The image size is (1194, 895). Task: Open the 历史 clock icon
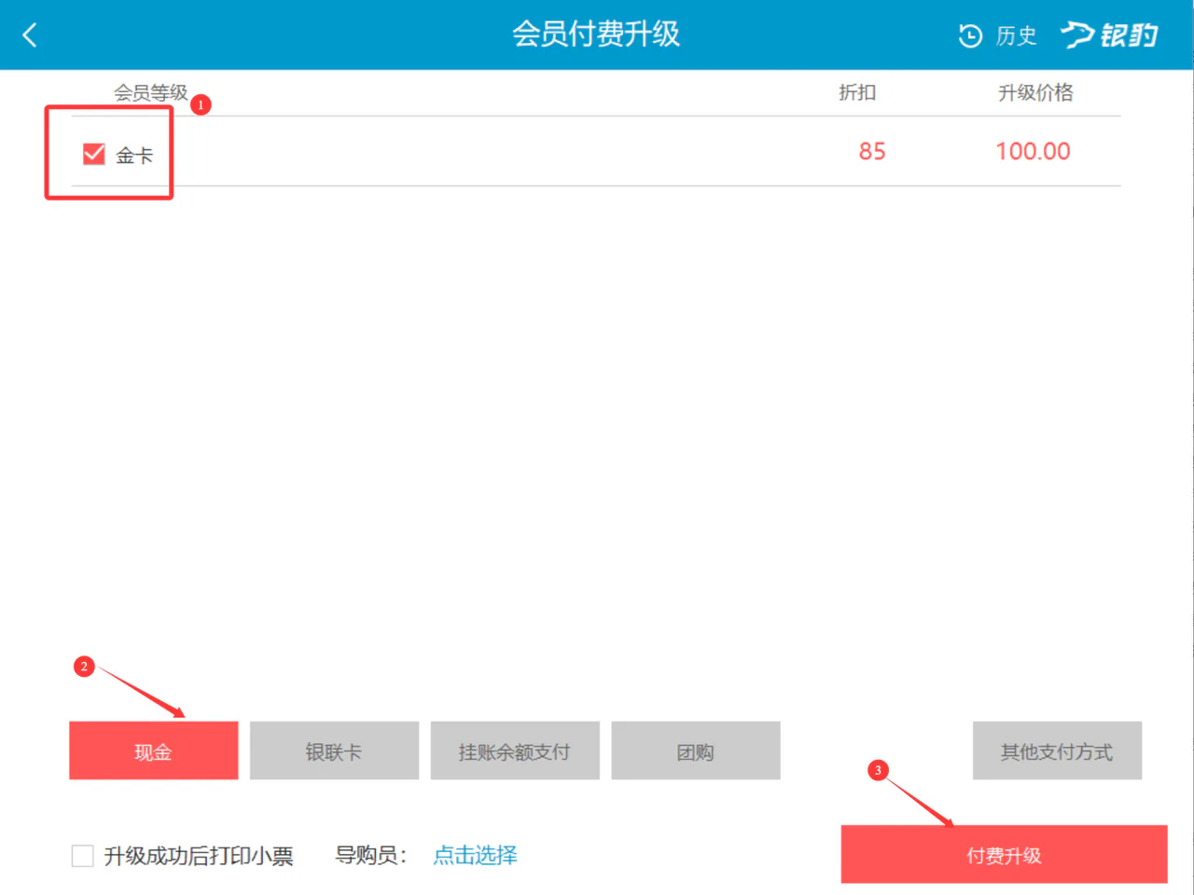pyautogui.click(x=970, y=35)
